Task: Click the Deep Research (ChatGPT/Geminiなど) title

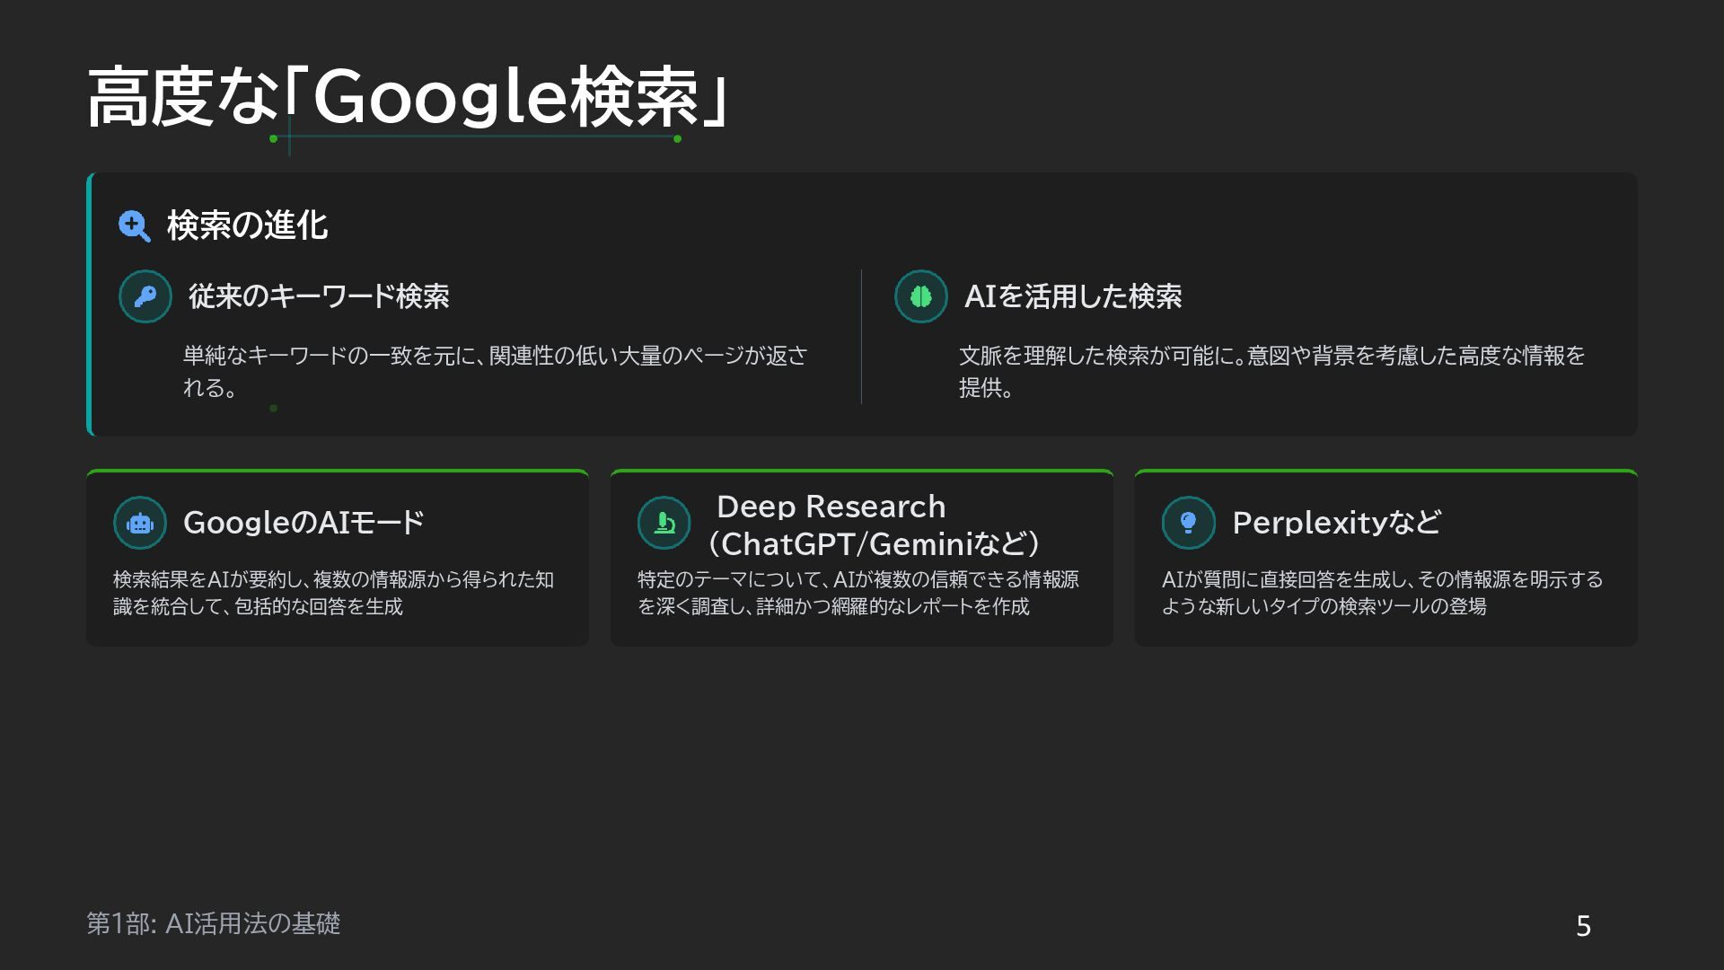Action: 873,525
